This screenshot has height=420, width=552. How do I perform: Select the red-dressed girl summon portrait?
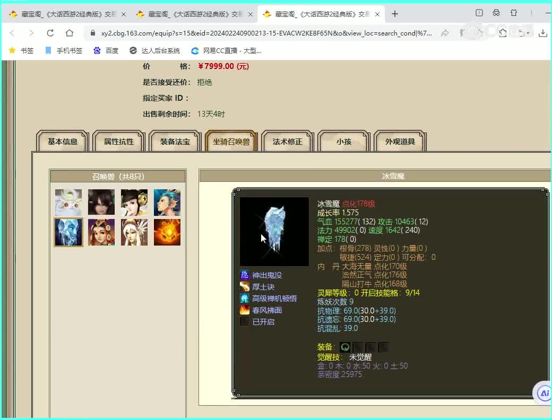click(101, 232)
